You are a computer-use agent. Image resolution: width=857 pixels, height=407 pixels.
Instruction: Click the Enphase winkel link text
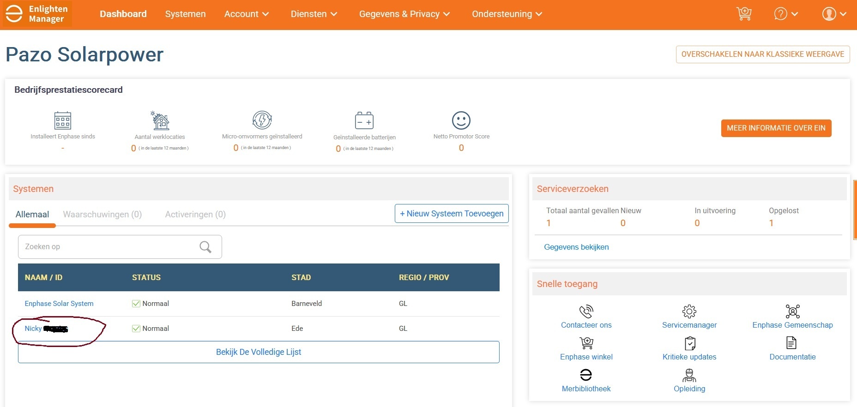click(586, 357)
